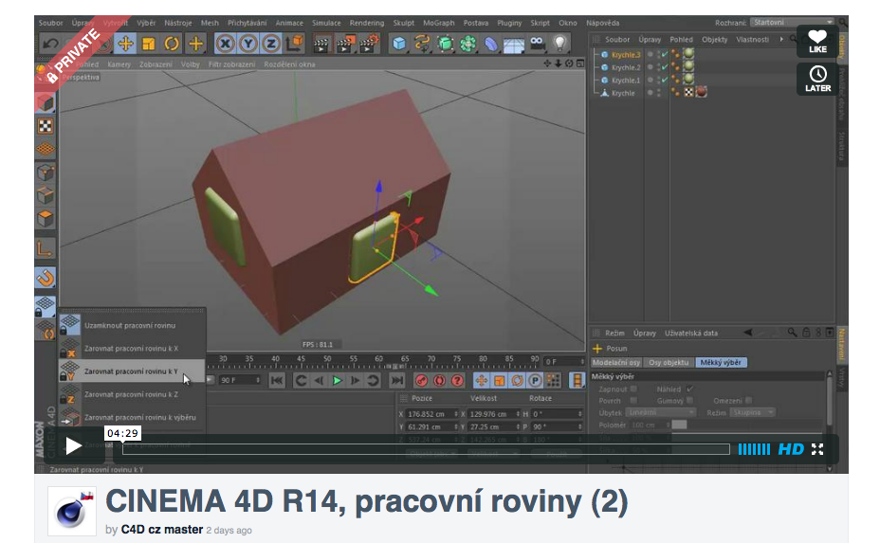Click the Pozice X value field
The width and height of the screenshot is (880, 543).
pyautogui.click(x=432, y=414)
